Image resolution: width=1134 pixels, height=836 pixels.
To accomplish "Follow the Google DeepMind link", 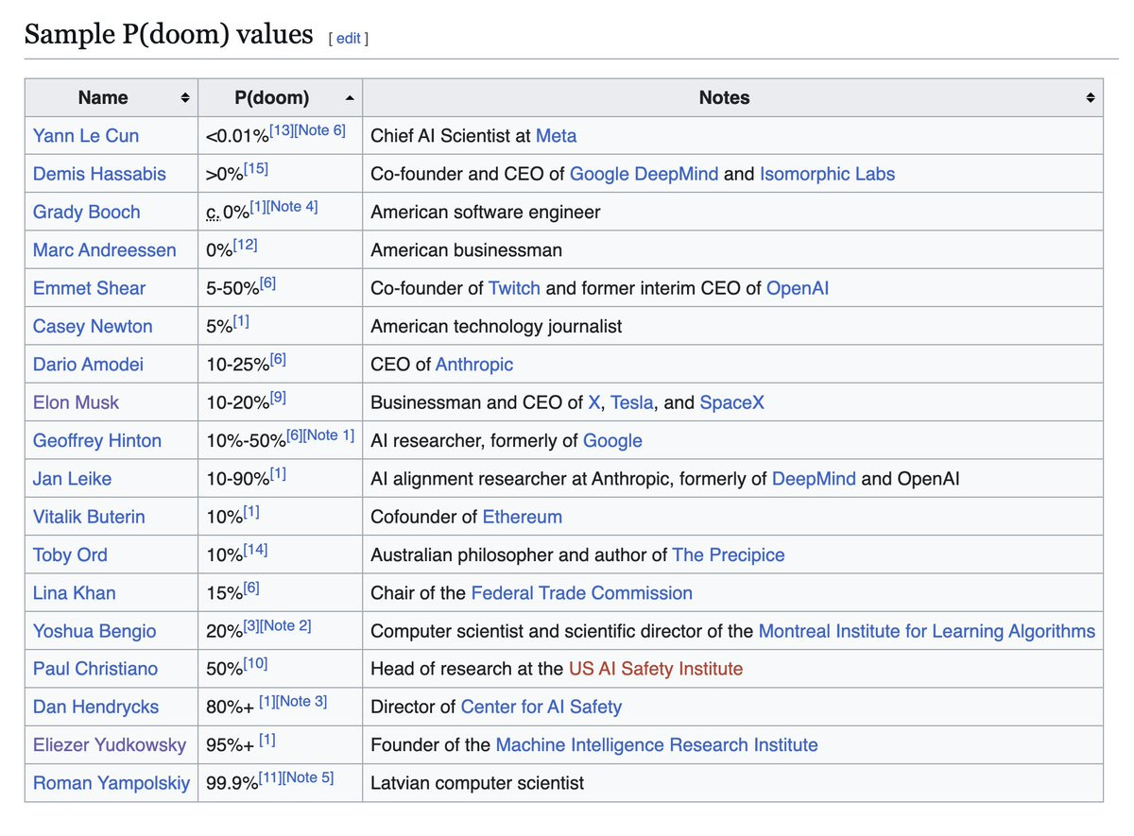I will [x=644, y=174].
